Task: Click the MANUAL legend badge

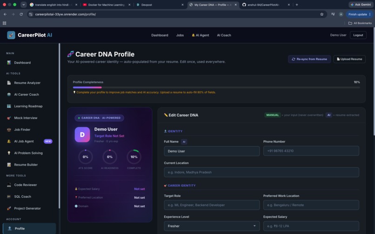Action: [272, 115]
